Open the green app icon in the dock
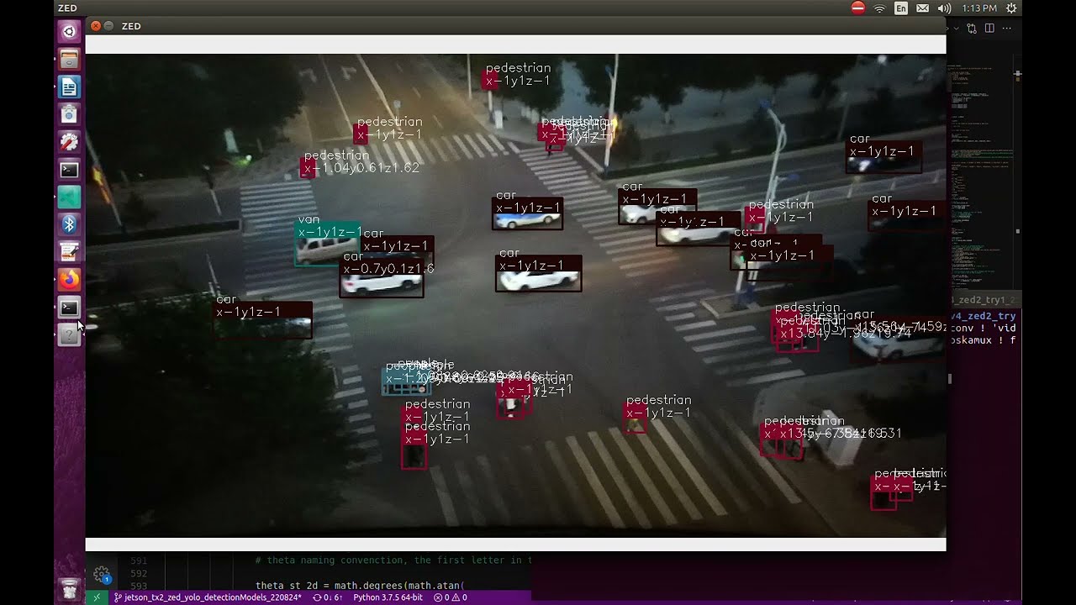This screenshot has height=605, width=1076. (69, 197)
